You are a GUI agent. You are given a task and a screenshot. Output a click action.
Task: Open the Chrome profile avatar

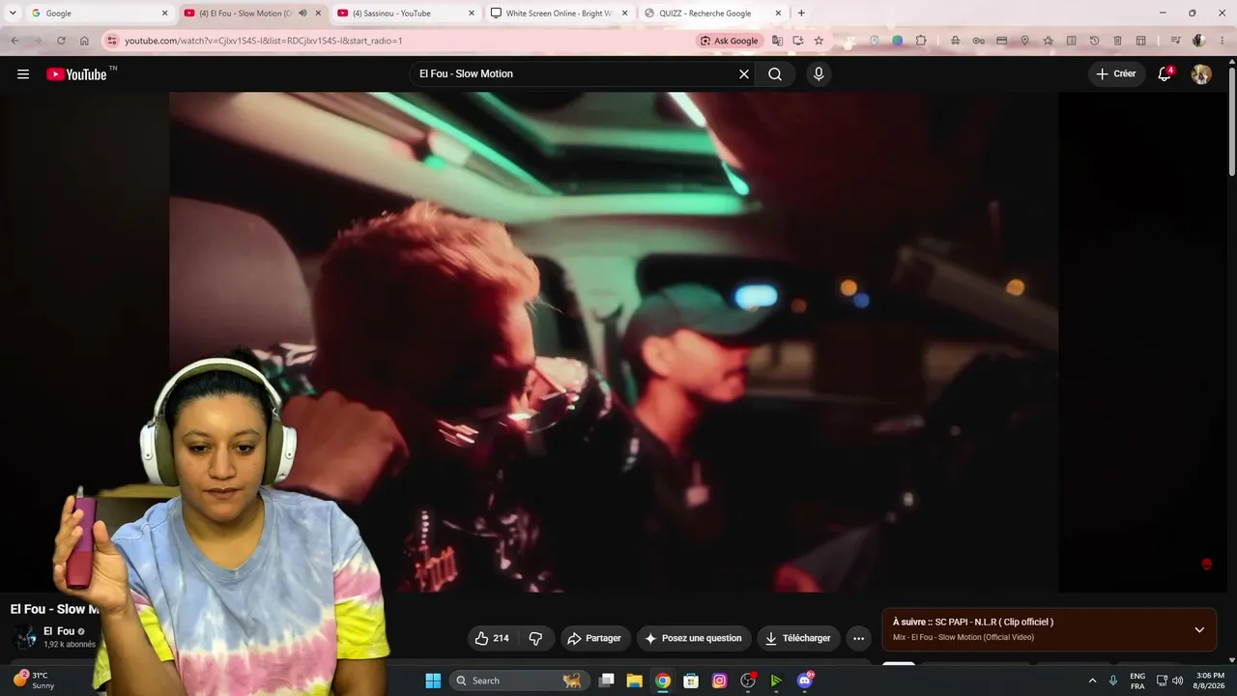tap(1198, 41)
